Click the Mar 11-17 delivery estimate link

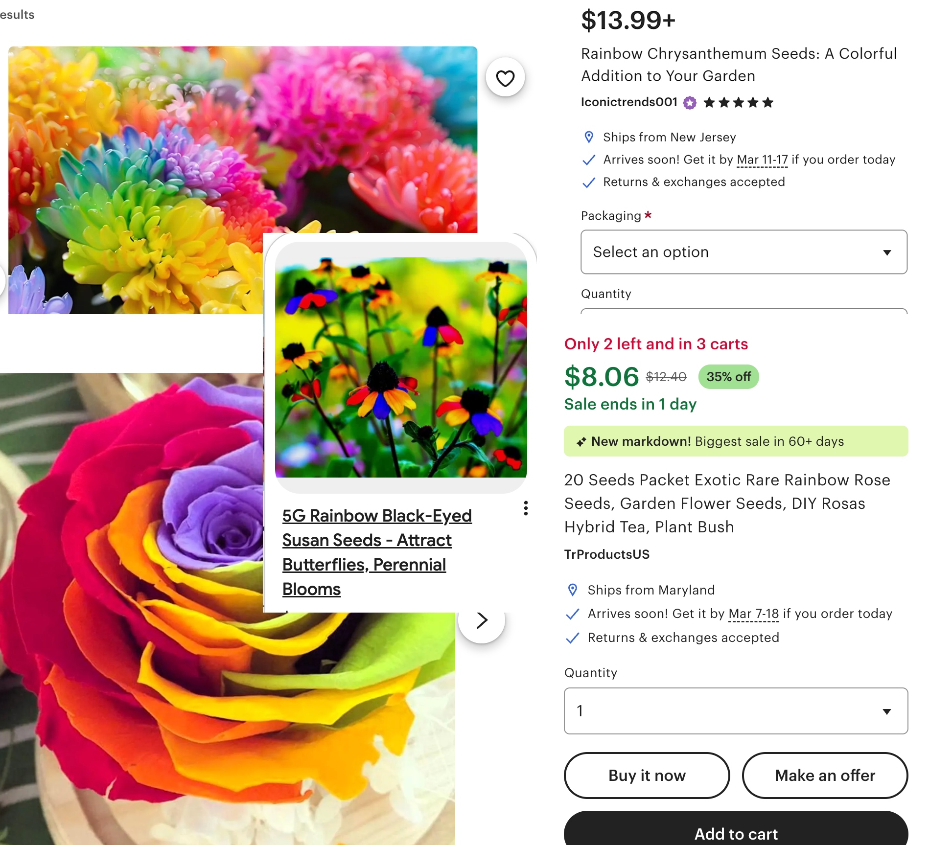tap(762, 160)
